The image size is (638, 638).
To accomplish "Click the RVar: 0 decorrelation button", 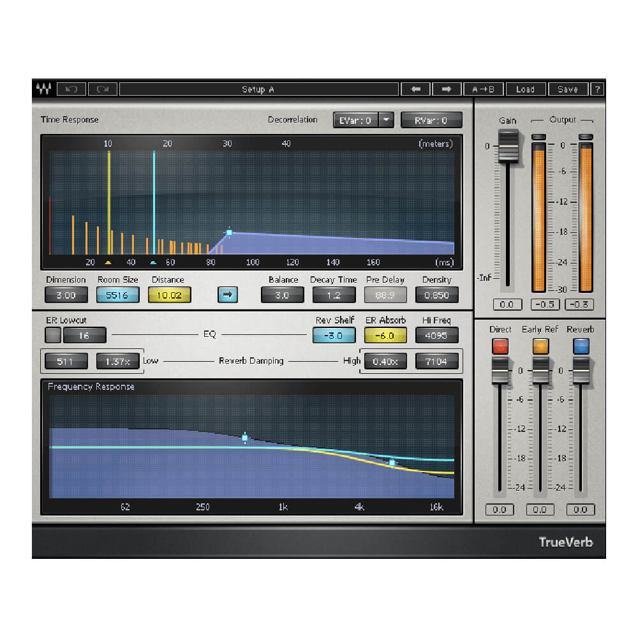I will (x=431, y=121).
